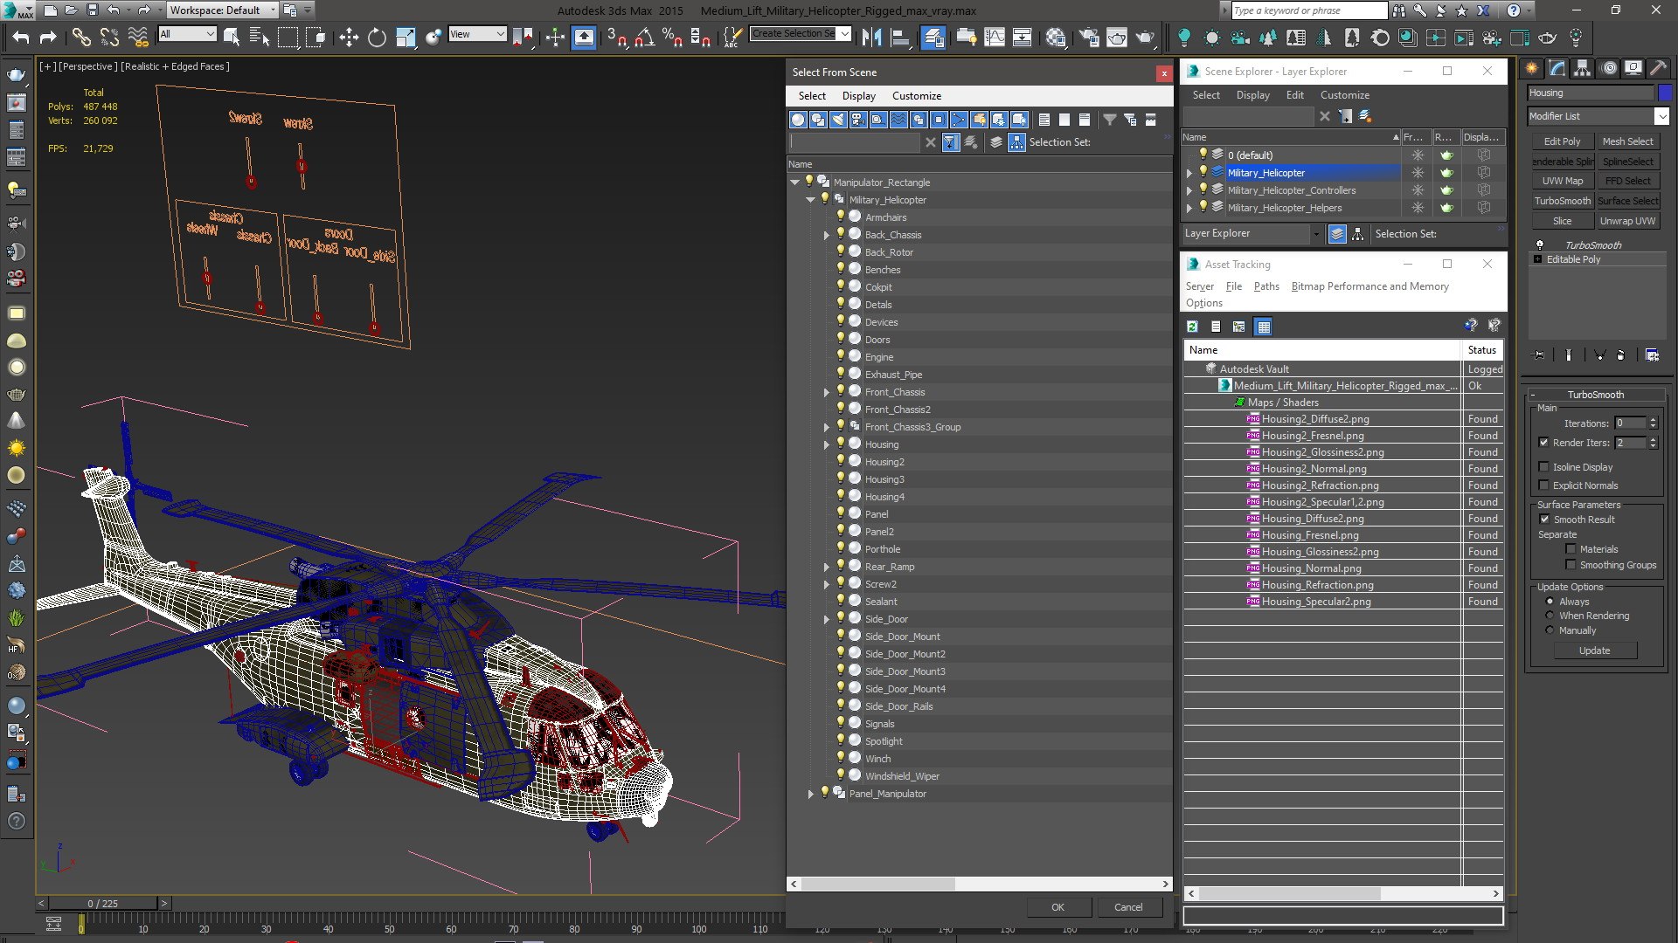The width and height of the screenshot is (1678, 943).
Task: Toggle the Percent Snap tool
Action: pyautogui.click(x=672, y=37)
